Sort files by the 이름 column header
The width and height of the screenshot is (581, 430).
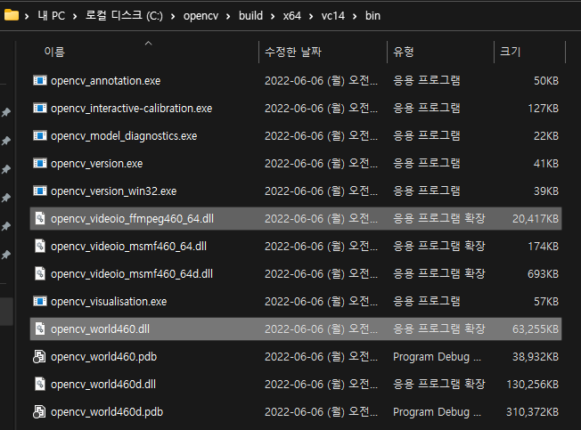click(x=55, y=52)
